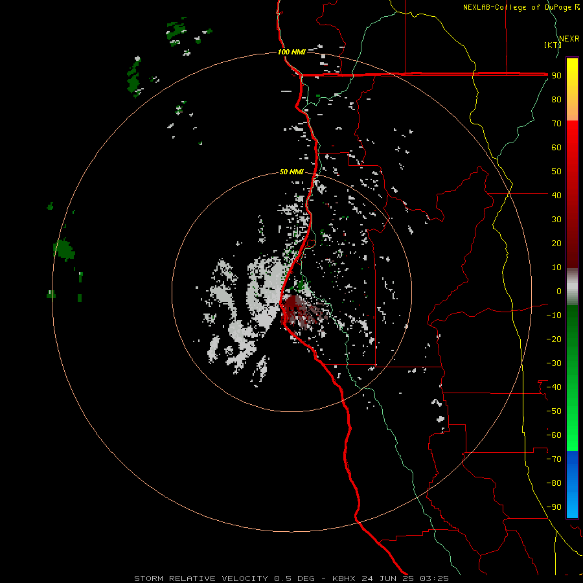This screenshot has width=583, height=583.
Task: Click the 50 knot scale label
Action: point(556,172)
